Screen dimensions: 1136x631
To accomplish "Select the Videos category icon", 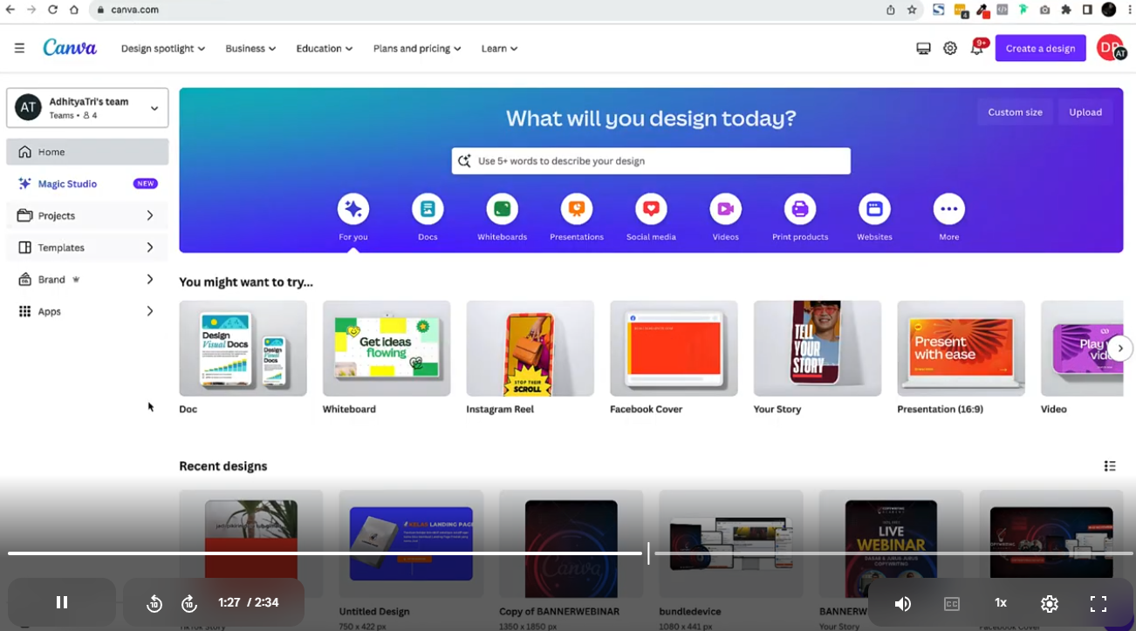I will [725, 209].
